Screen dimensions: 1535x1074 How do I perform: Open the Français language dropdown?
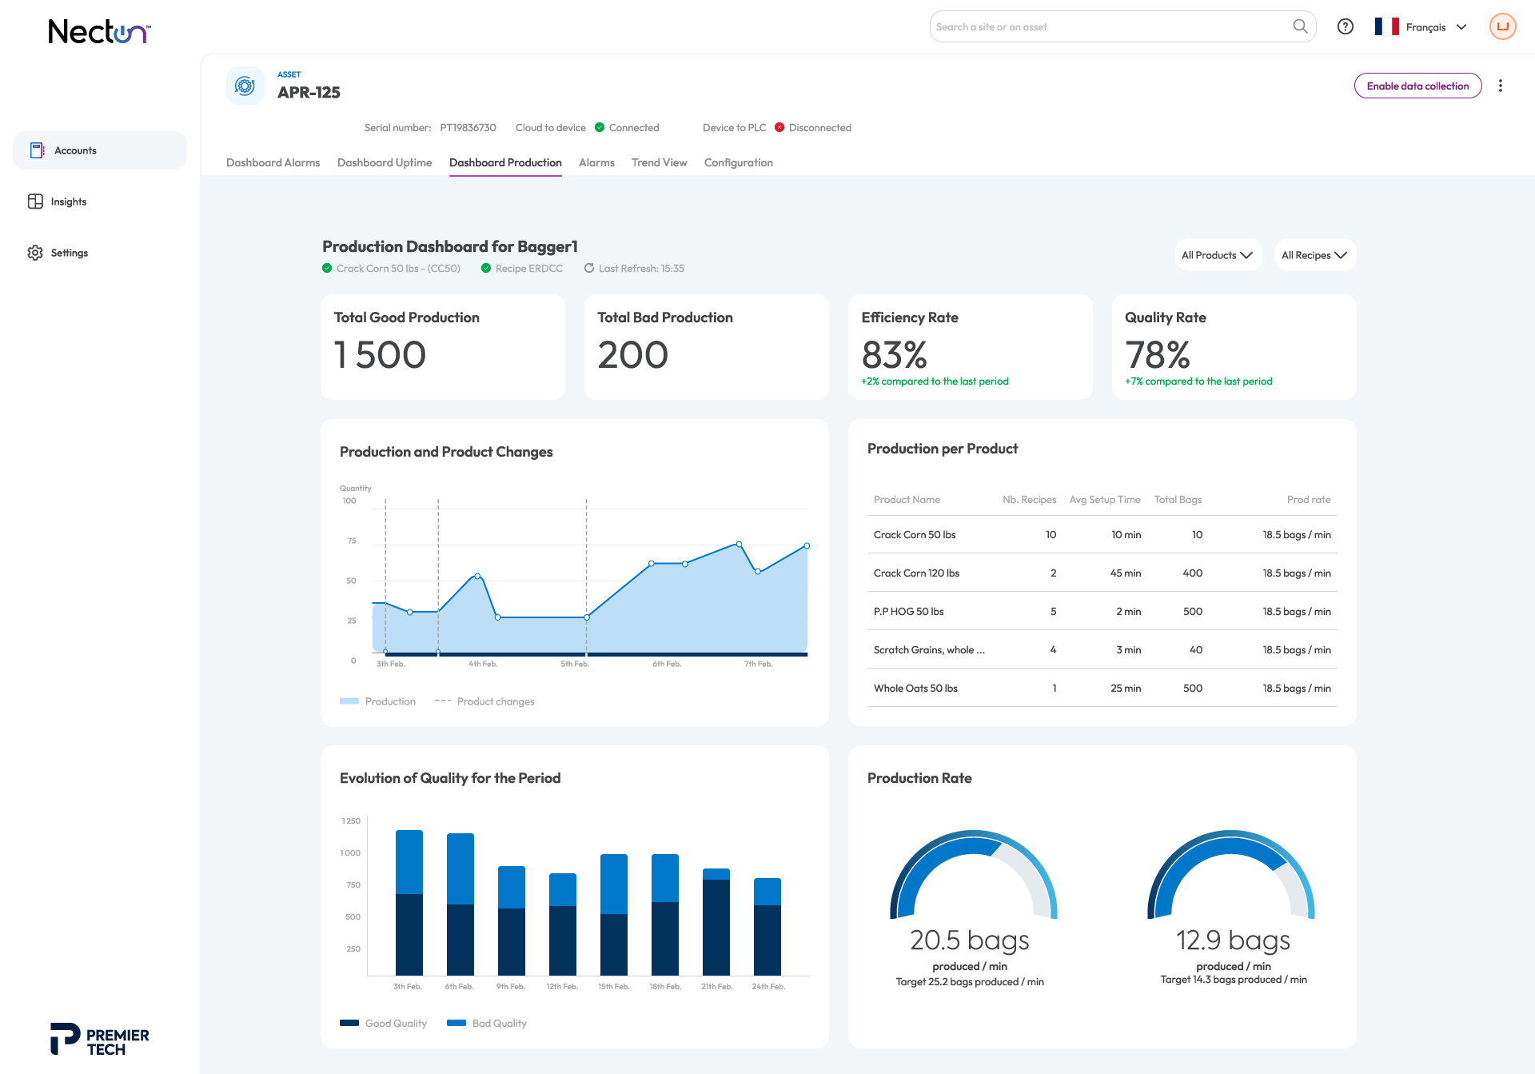click(1421, 27)
